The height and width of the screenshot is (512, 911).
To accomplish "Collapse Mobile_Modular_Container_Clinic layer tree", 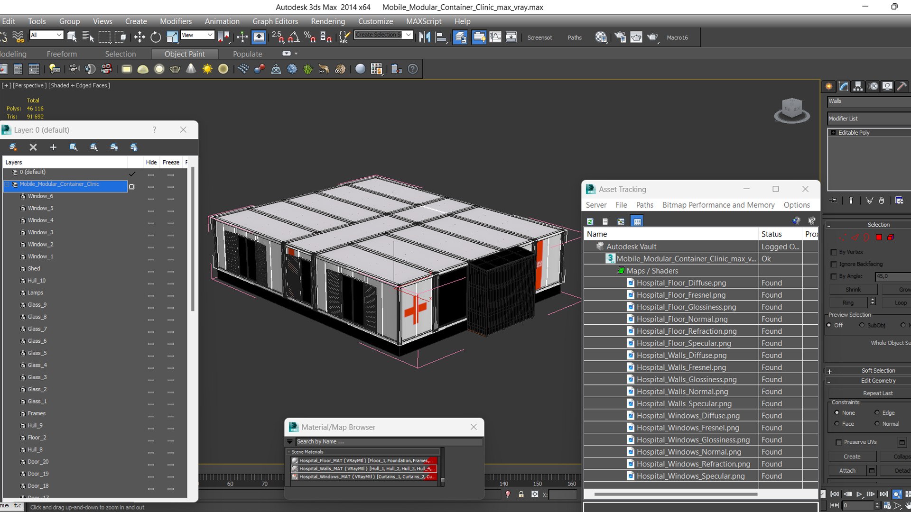I will coord(7,184).
